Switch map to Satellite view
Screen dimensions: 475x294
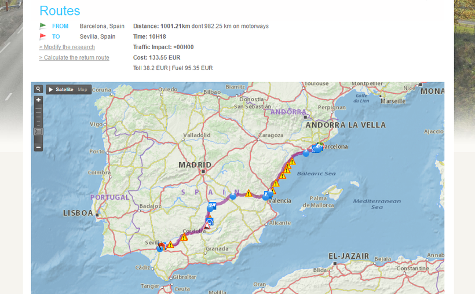(64, 90)
